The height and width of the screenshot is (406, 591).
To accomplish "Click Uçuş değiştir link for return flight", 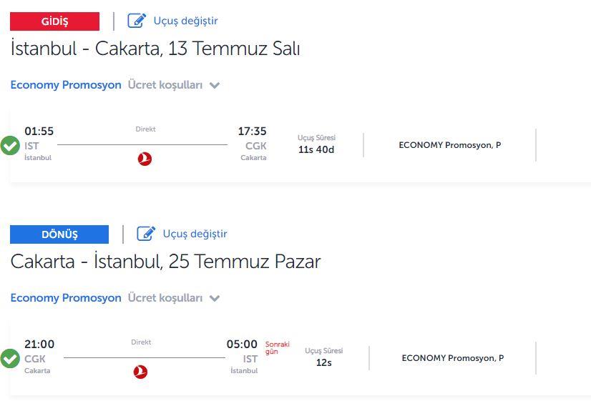I will (x=195, y=234).
